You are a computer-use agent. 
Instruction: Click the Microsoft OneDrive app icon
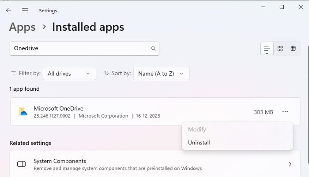coord(23,112)
